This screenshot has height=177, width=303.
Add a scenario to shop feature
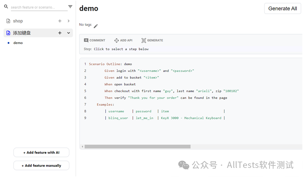pyautogui.click(x=60, y=21)
